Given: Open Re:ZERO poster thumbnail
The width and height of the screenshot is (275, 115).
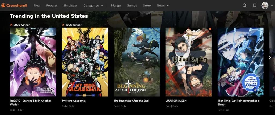Looking at the screenshot, I should tap(33, 62).
